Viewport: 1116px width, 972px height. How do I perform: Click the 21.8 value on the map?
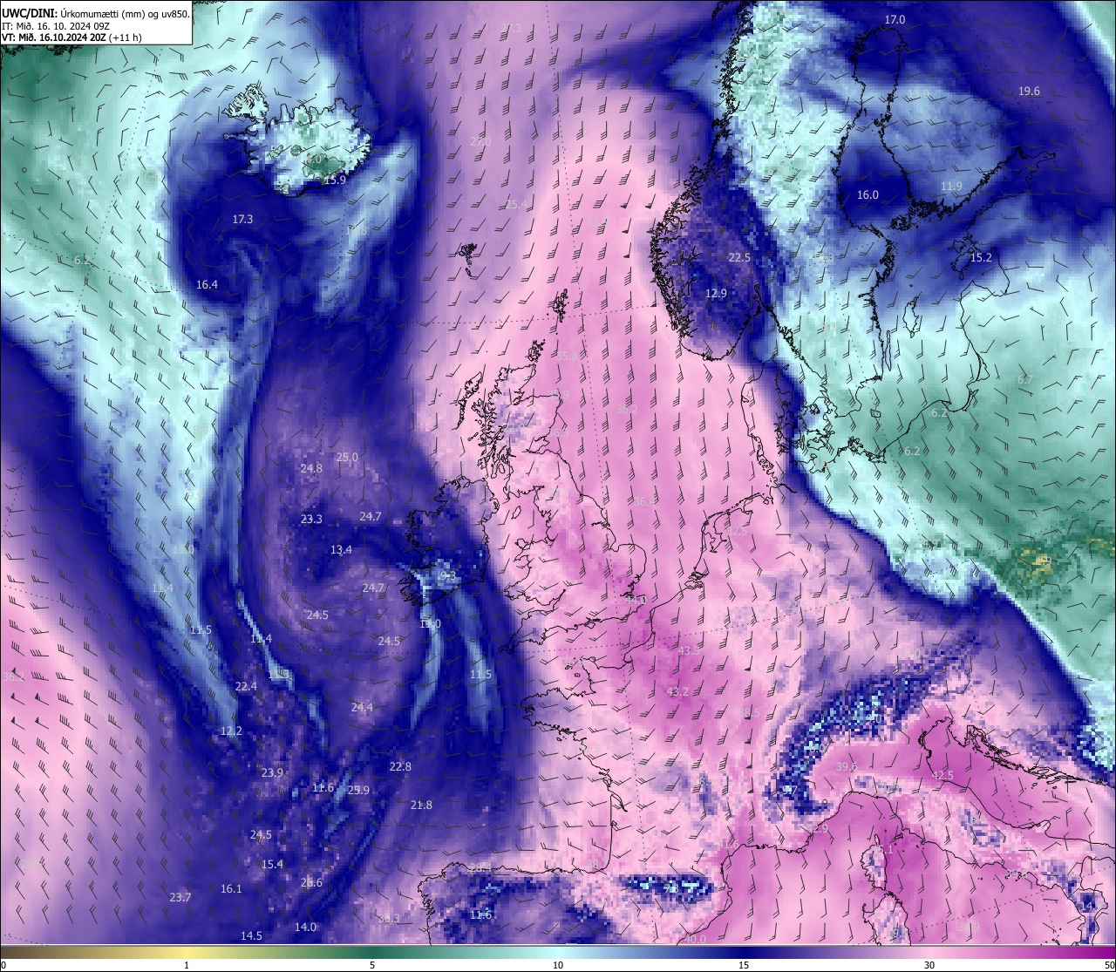pyautogui.click(x=421, y=805)
